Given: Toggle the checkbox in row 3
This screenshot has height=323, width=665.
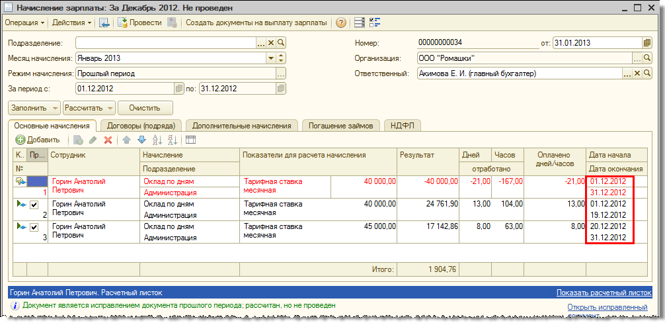Looking at the screenshot, I should pos(34,228).
